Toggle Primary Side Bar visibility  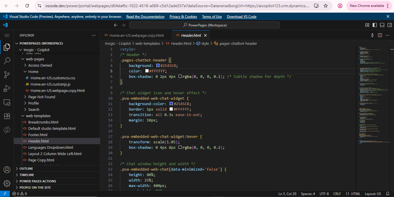tap(375, 25)
